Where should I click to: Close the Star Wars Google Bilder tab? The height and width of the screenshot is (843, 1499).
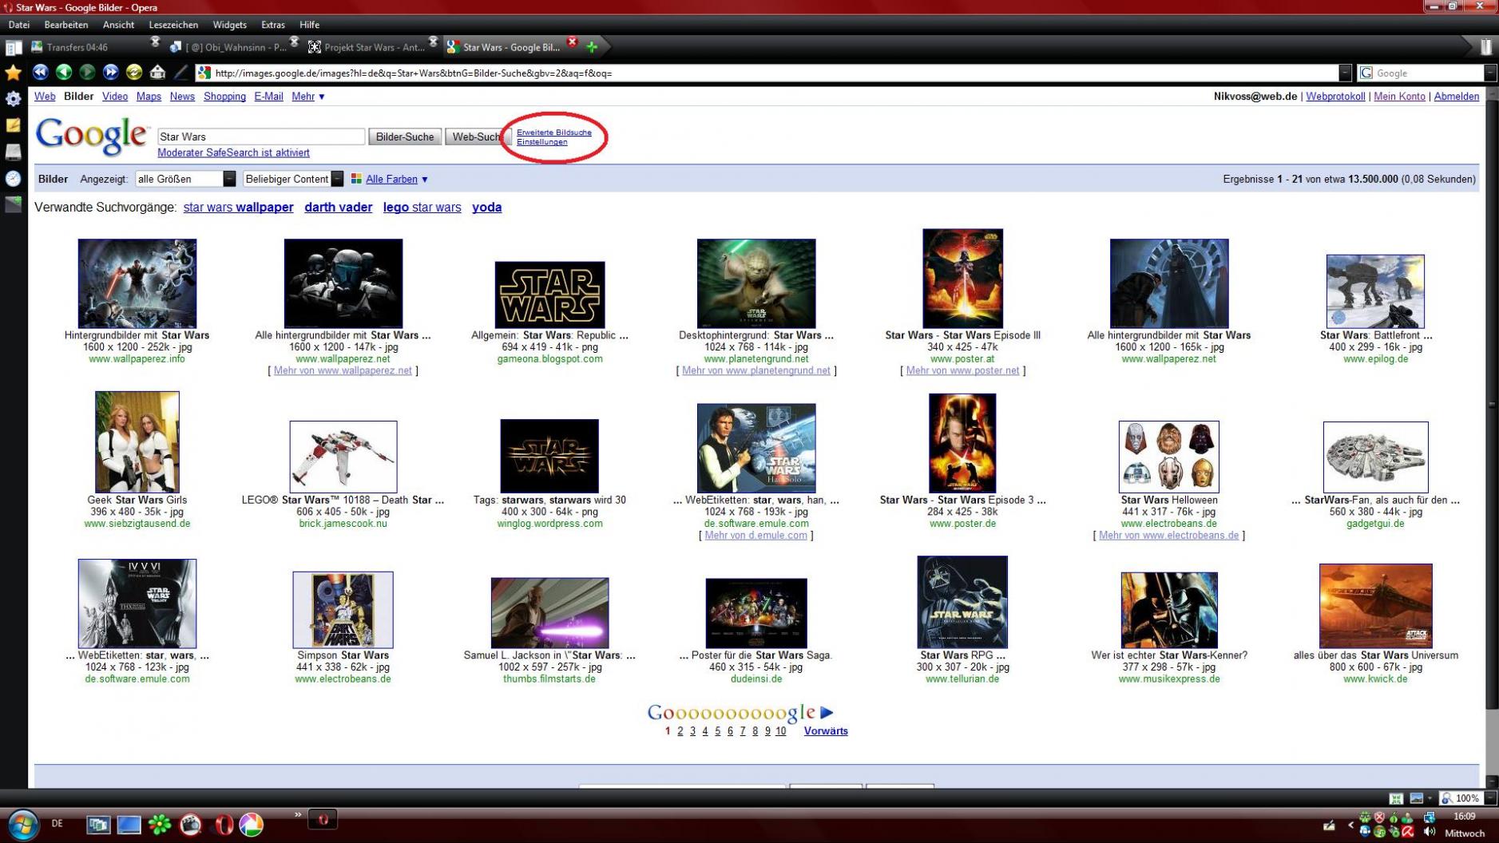pos(572,42)
